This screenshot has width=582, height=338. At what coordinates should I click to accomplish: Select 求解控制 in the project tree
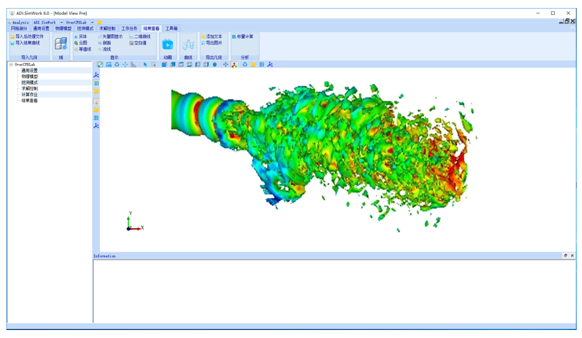29,88
